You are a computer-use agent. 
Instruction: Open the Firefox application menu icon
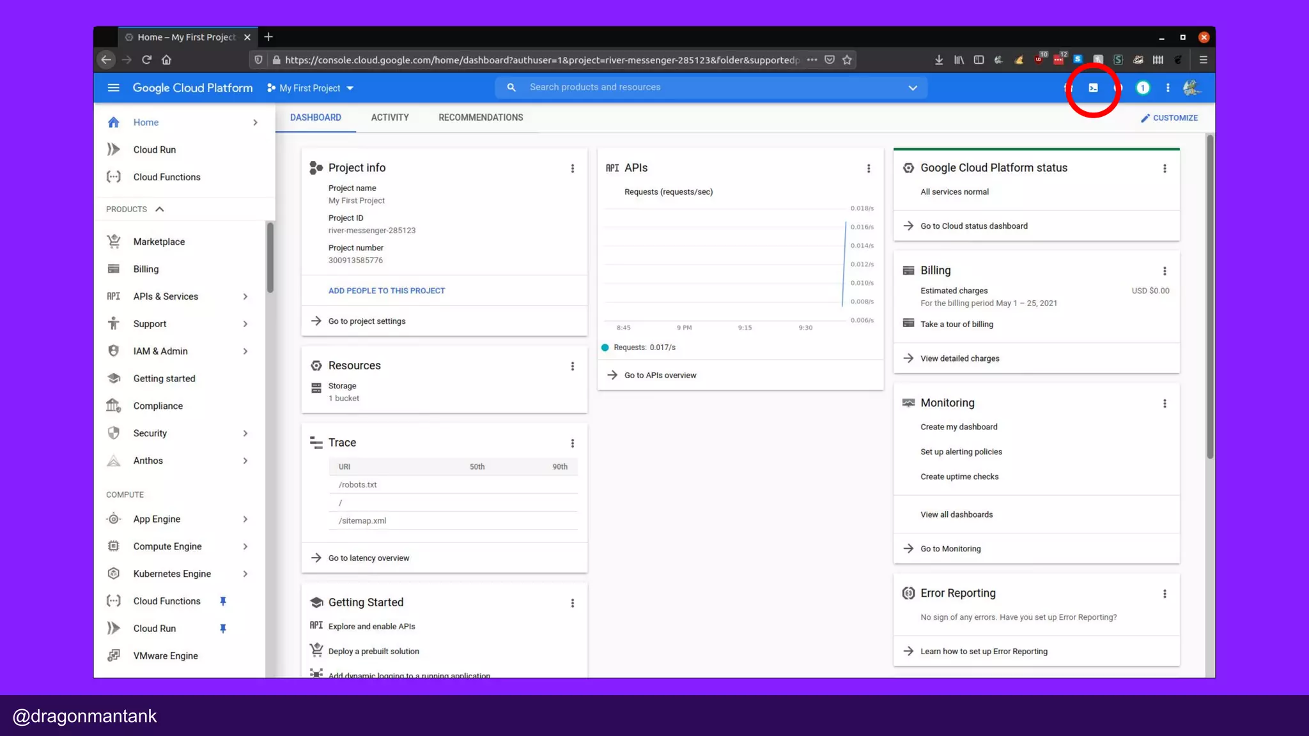pos(1203,60)
